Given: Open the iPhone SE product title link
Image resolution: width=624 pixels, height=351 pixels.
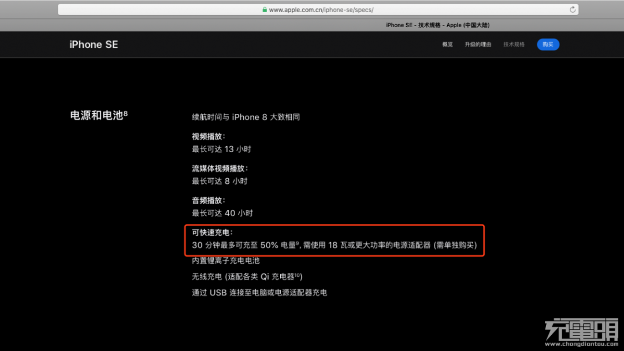Looking at the screenshot, I should point(94,45).
